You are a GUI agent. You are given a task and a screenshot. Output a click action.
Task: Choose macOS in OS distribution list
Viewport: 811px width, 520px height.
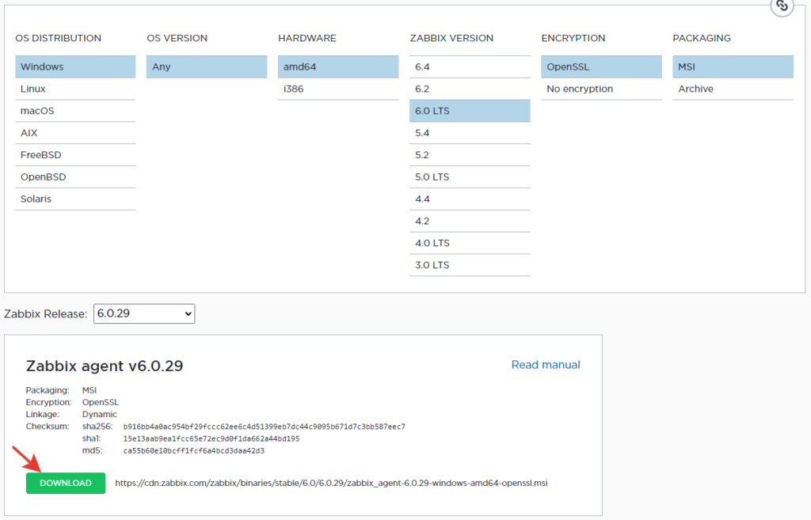tap(75, 111)
